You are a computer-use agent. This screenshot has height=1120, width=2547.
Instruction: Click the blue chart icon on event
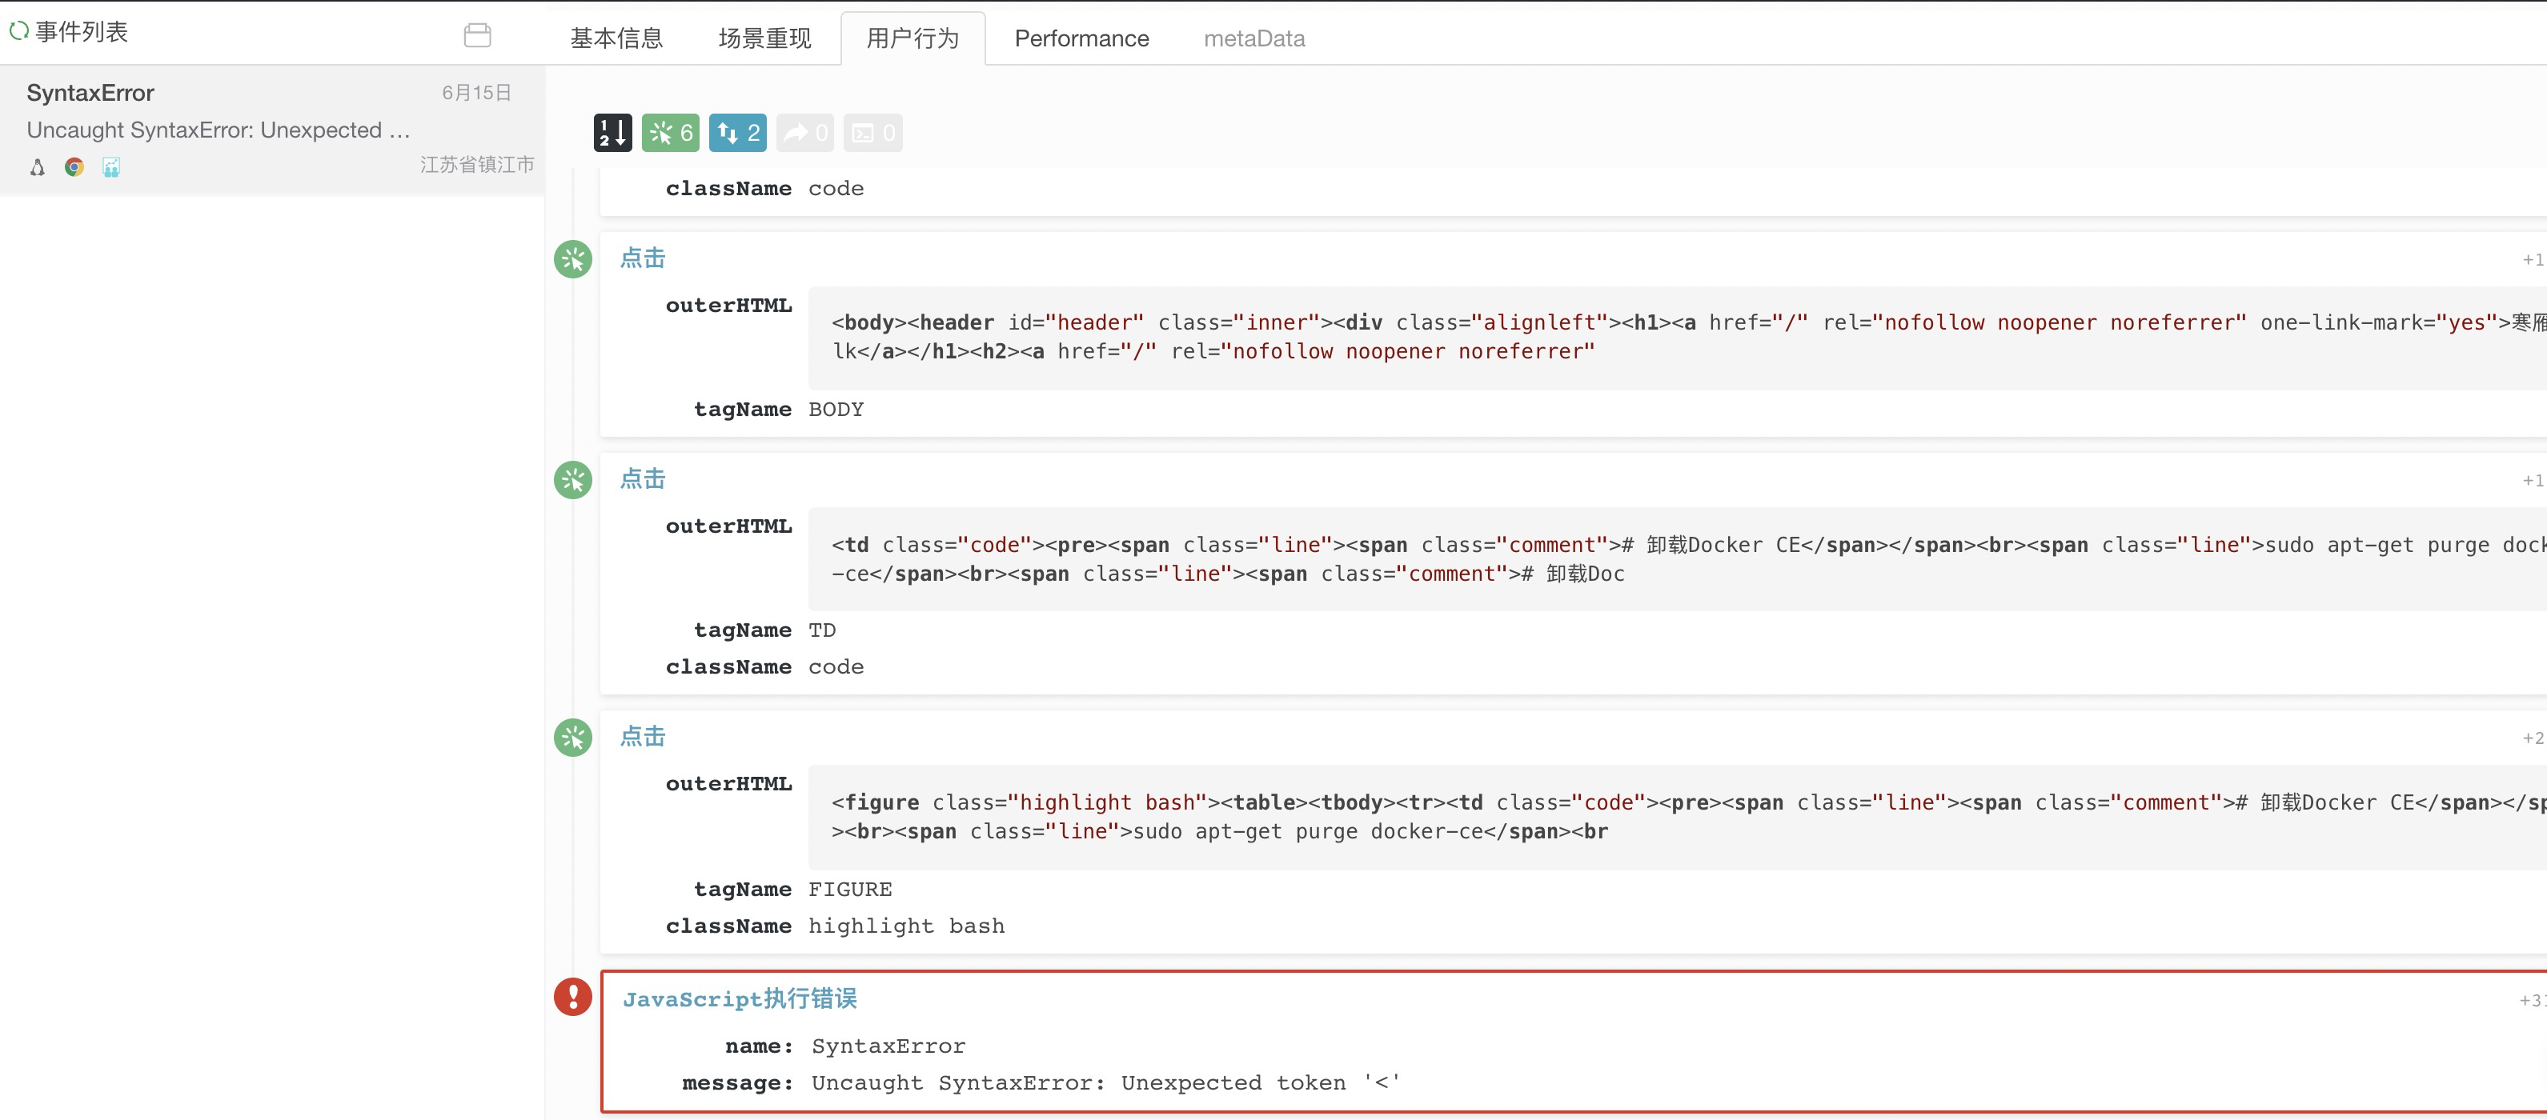(x=110, y=167)
